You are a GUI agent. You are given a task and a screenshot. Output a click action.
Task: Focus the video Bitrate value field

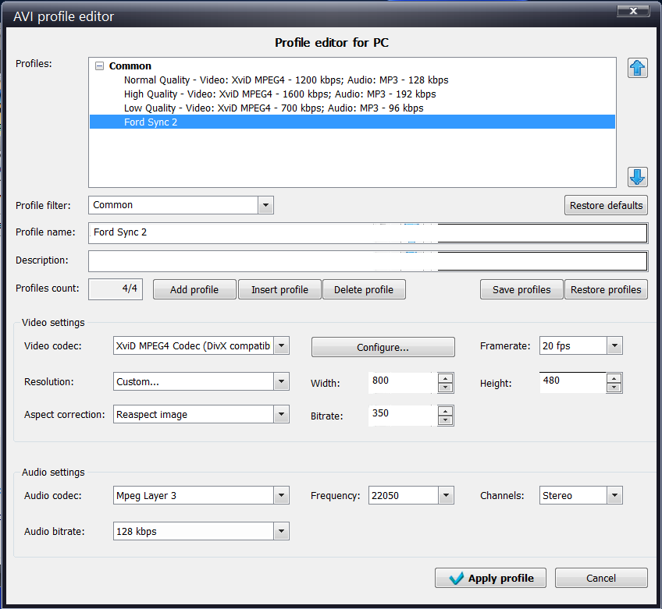pyautogui.click(x=403, y=416)
